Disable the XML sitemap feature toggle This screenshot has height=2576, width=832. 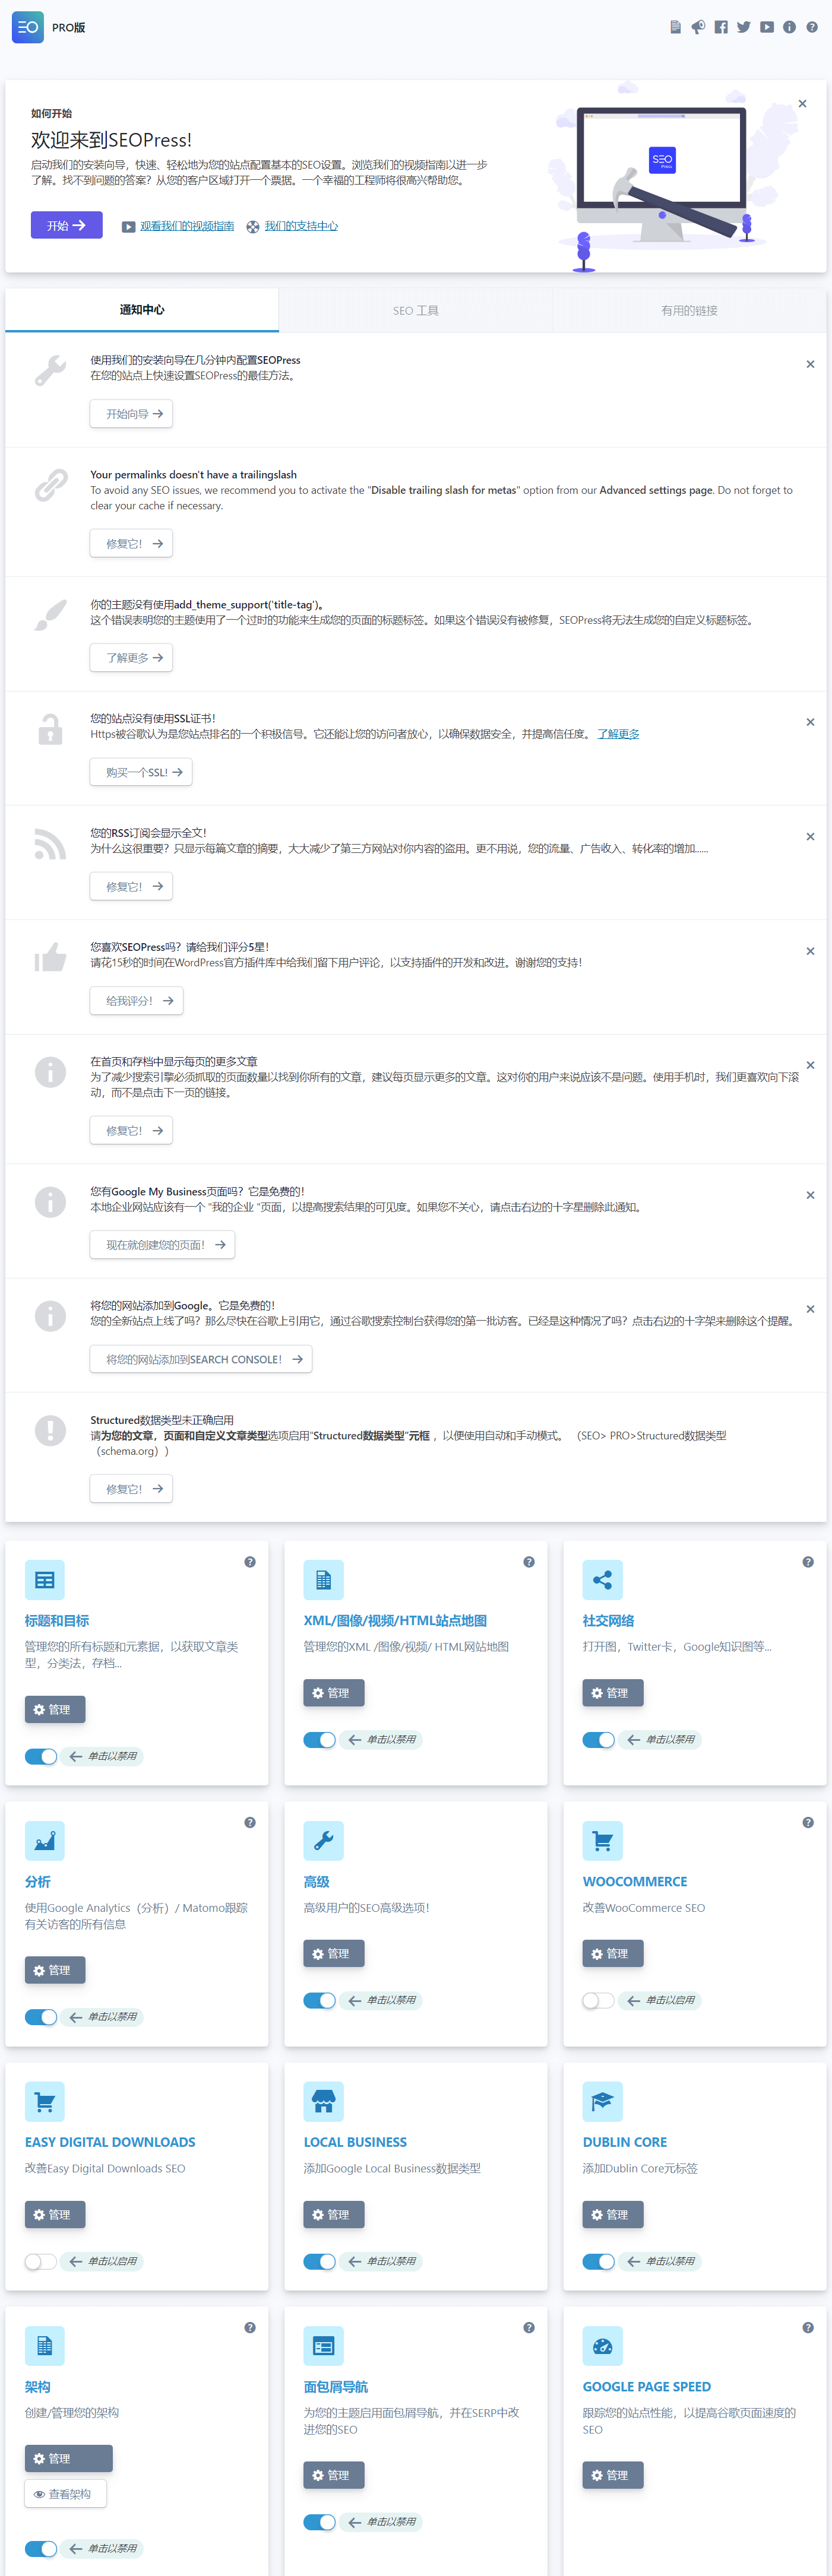coord(320,1740)
